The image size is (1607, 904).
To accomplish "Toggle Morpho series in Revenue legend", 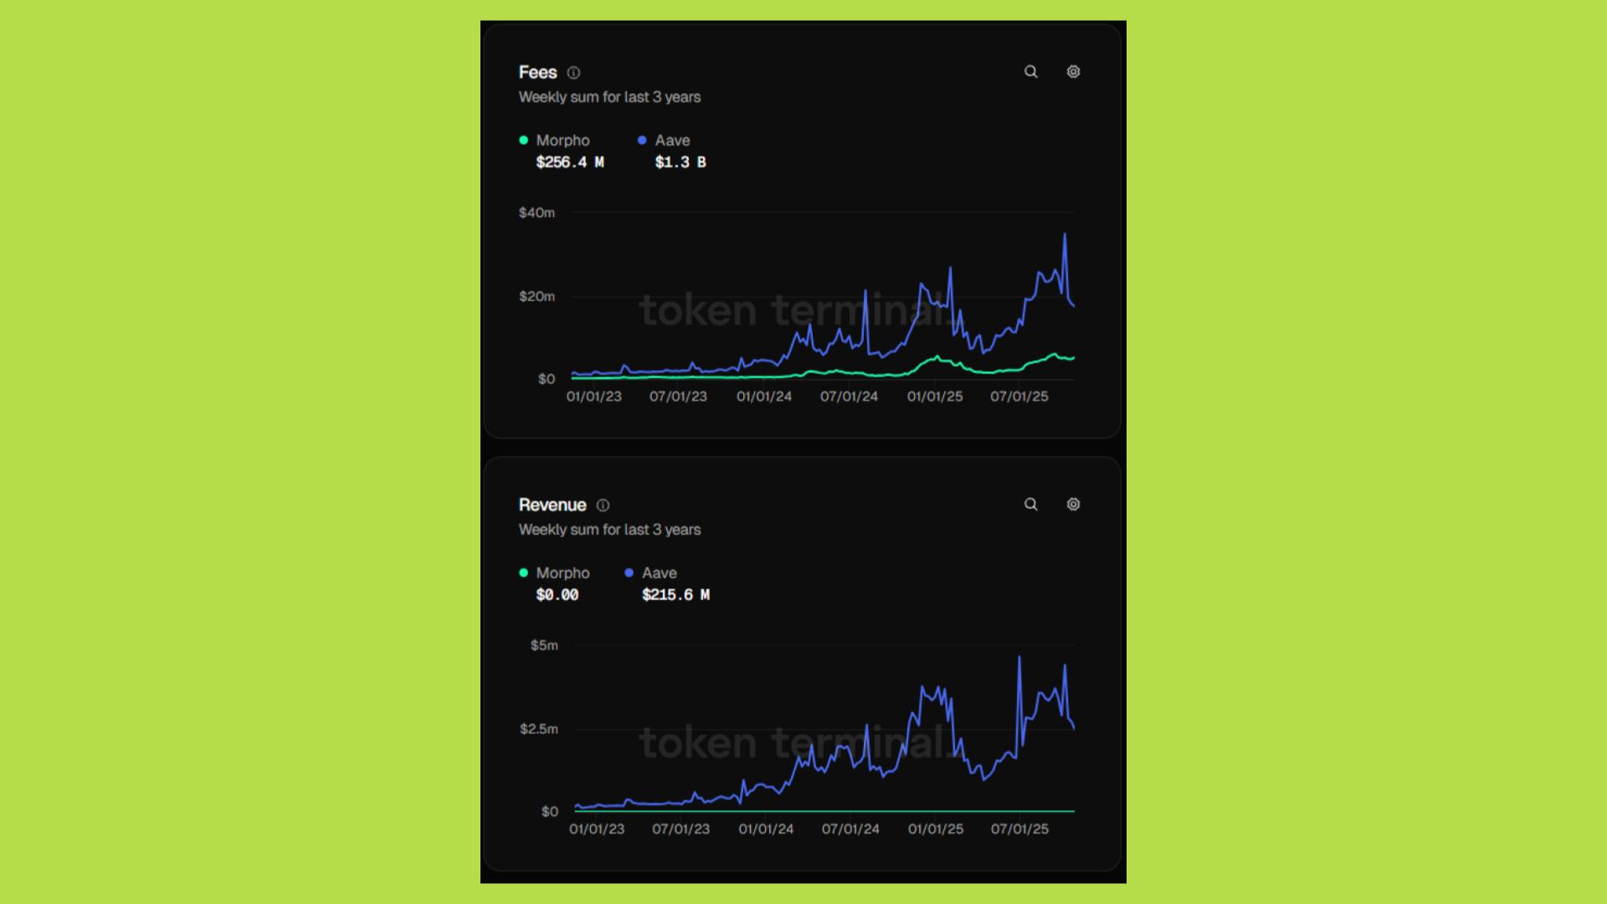I will click(562, 573).
